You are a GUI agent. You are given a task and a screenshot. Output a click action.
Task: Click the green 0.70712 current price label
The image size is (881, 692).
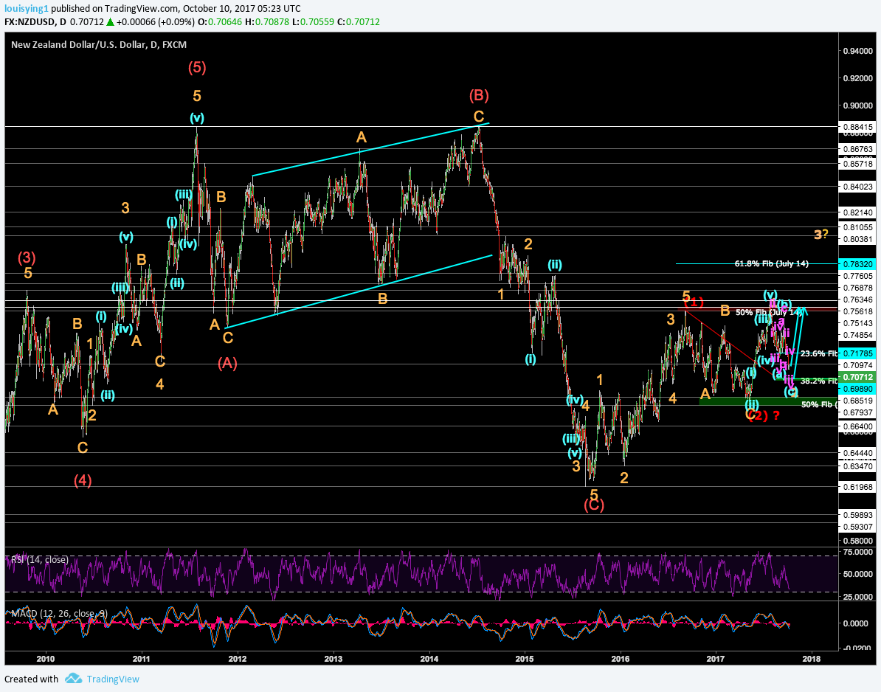pyautogui.click(x=858, y=377)
